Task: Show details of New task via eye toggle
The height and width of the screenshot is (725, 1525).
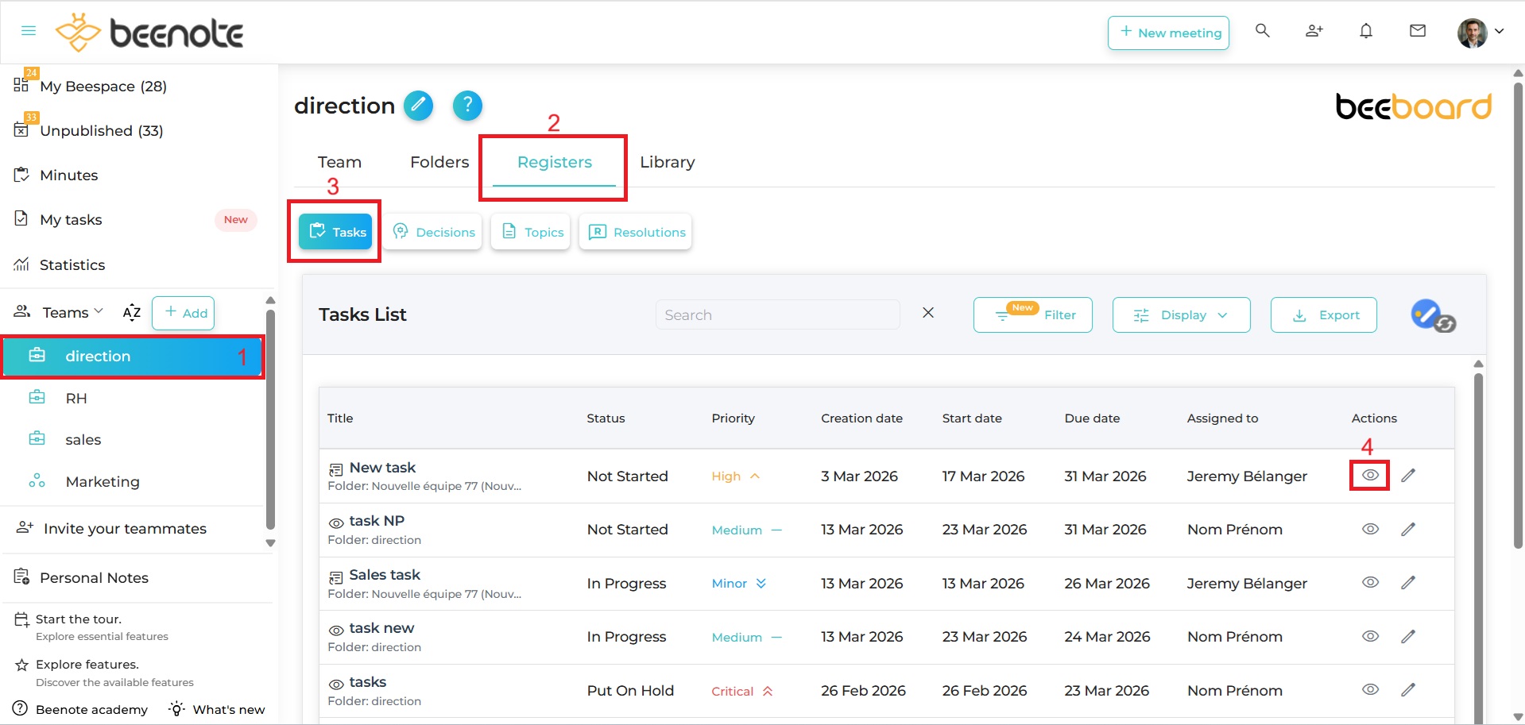Action: point(1370,475)
